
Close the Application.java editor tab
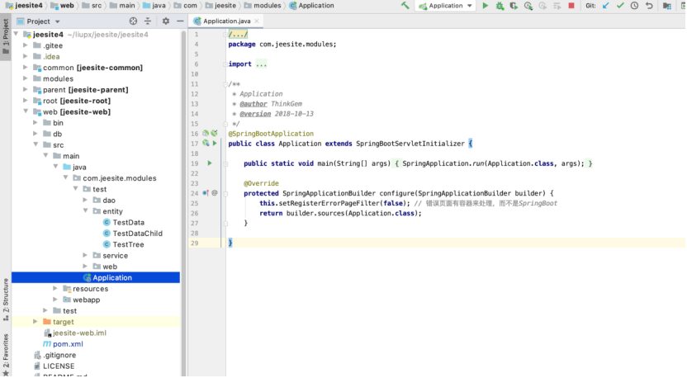[257, 21]
